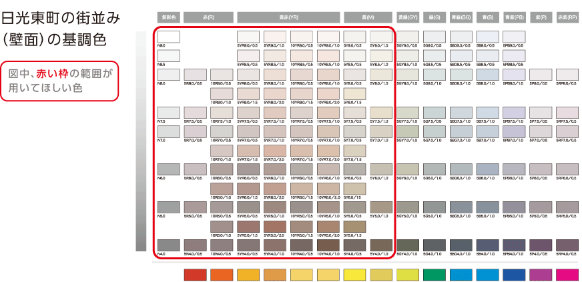Select the 5PB9.0/0.5 color swatch
Image resolution: width=582 pixels, height=282 pixels.
pos(514,37)
